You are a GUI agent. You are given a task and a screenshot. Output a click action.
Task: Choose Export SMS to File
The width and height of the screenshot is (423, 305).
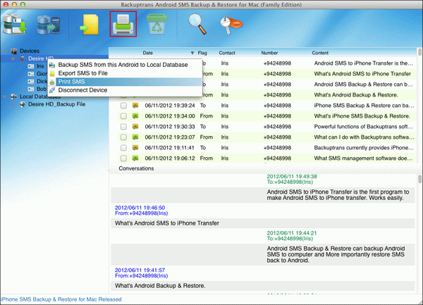82,73
